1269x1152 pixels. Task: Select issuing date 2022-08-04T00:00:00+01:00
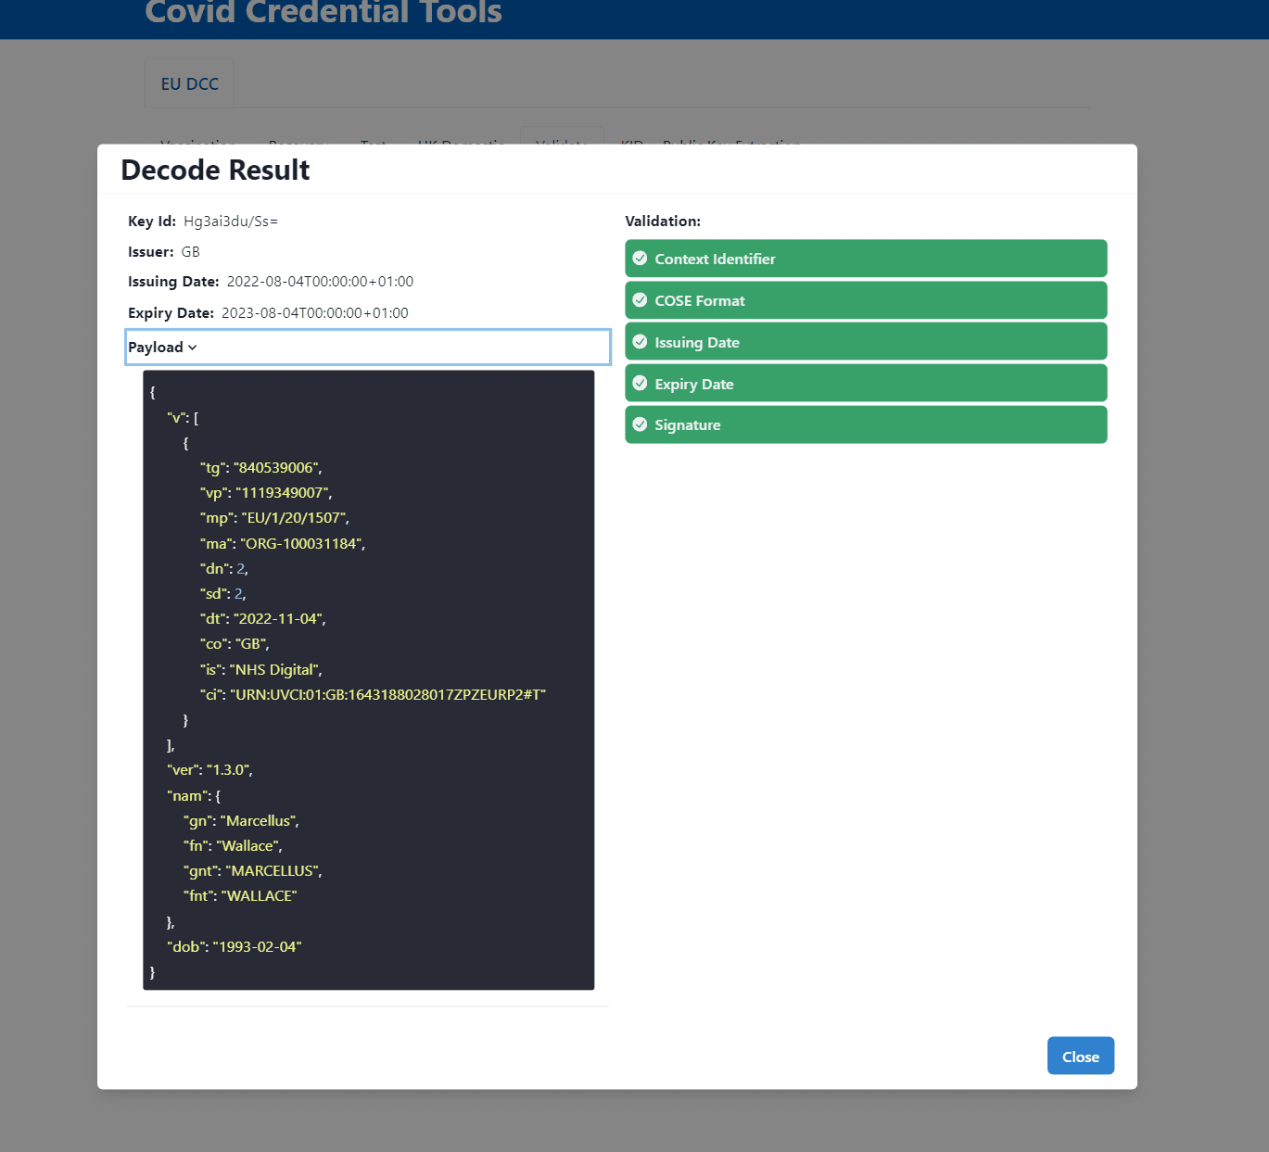320,282
